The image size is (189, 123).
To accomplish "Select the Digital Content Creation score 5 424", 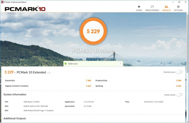I will click(x=88, y=86).
